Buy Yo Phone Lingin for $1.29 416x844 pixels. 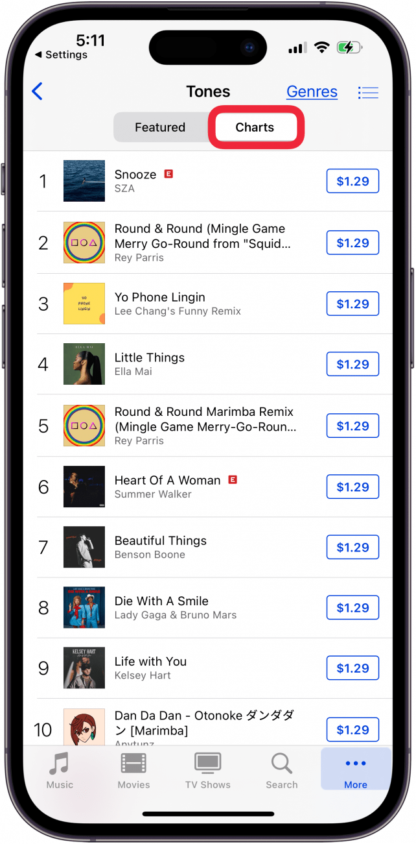pyautogui.click(x=352, y=304)
